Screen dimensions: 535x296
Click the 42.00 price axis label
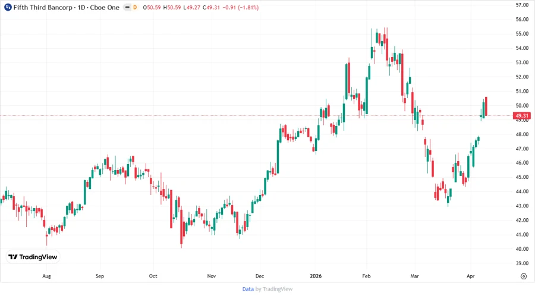click(x=522, y=221)
